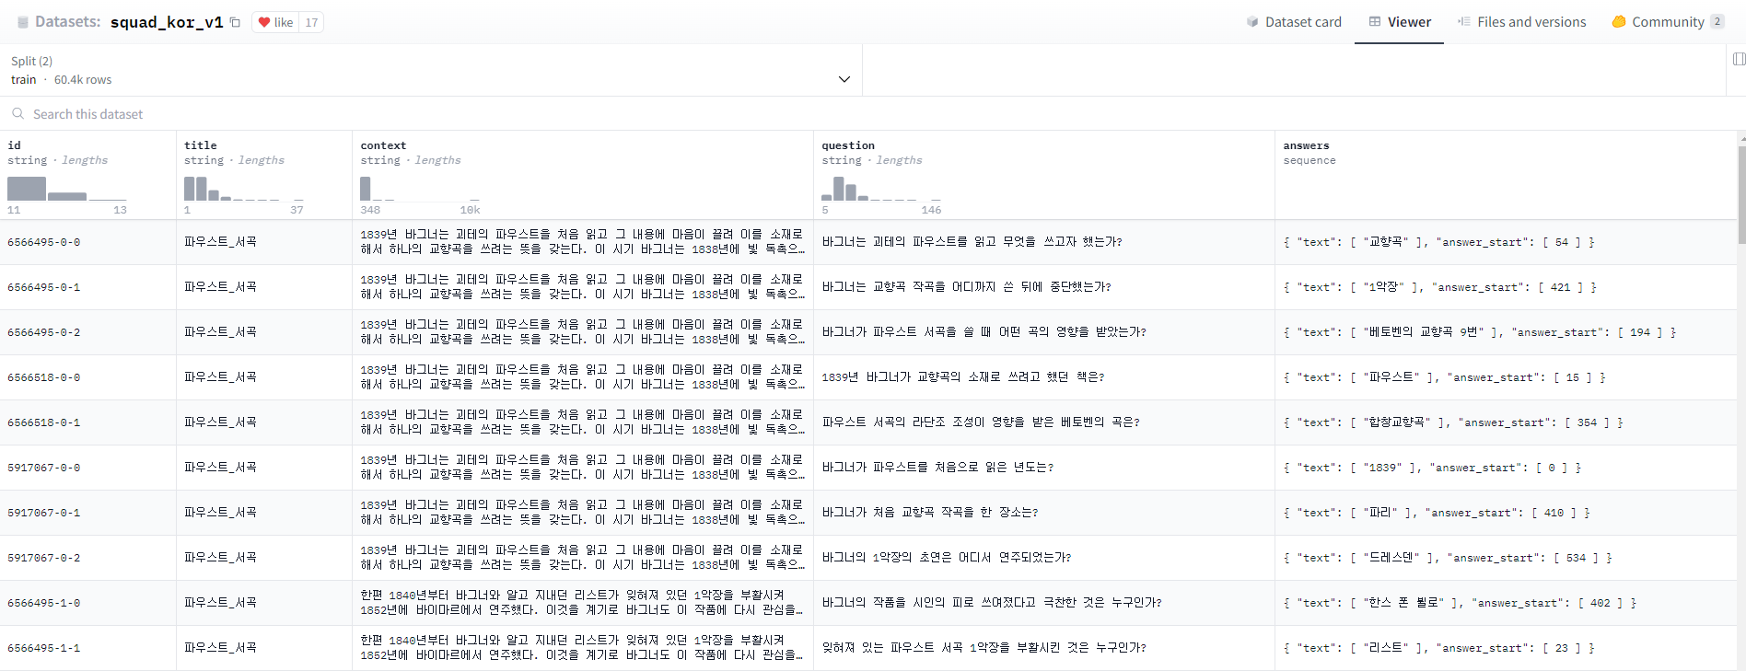The height and width of the screenshot is (671, 1746).
Task: Click the Community tab emoji icon
Action: [1619, 22]
